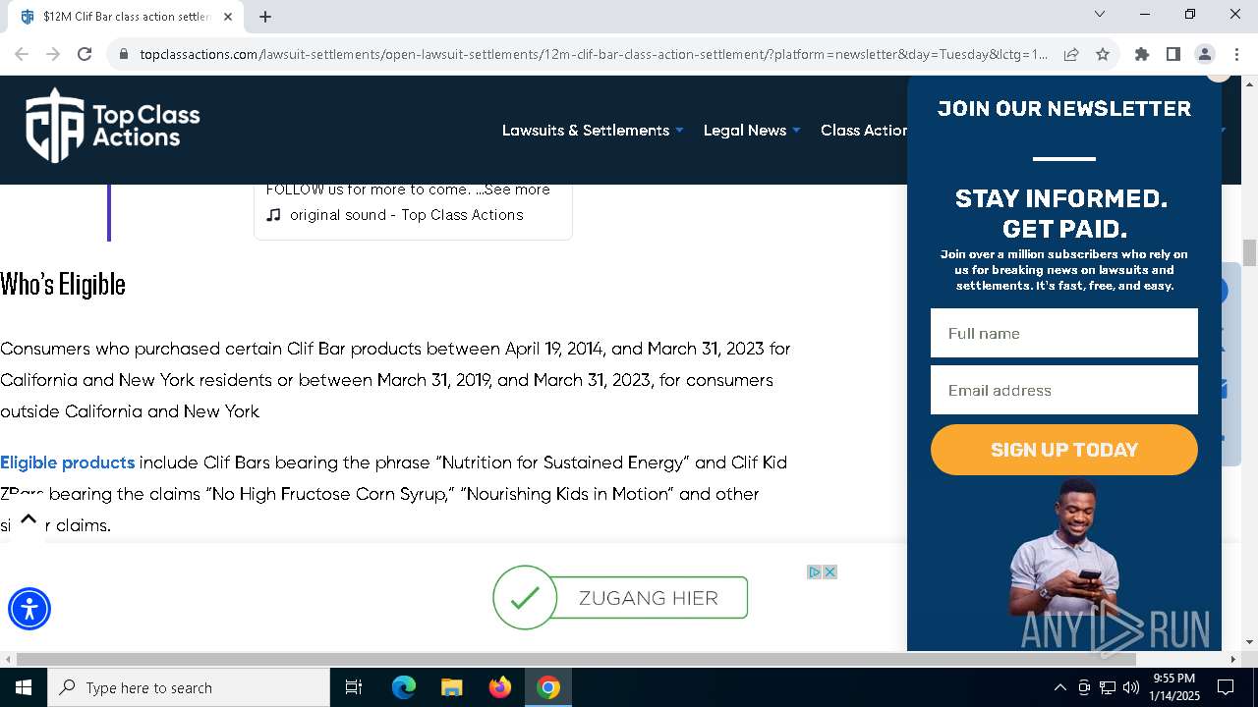Click the Email address field
This screenshot has width=1258, height=707.
(1064, 390)
